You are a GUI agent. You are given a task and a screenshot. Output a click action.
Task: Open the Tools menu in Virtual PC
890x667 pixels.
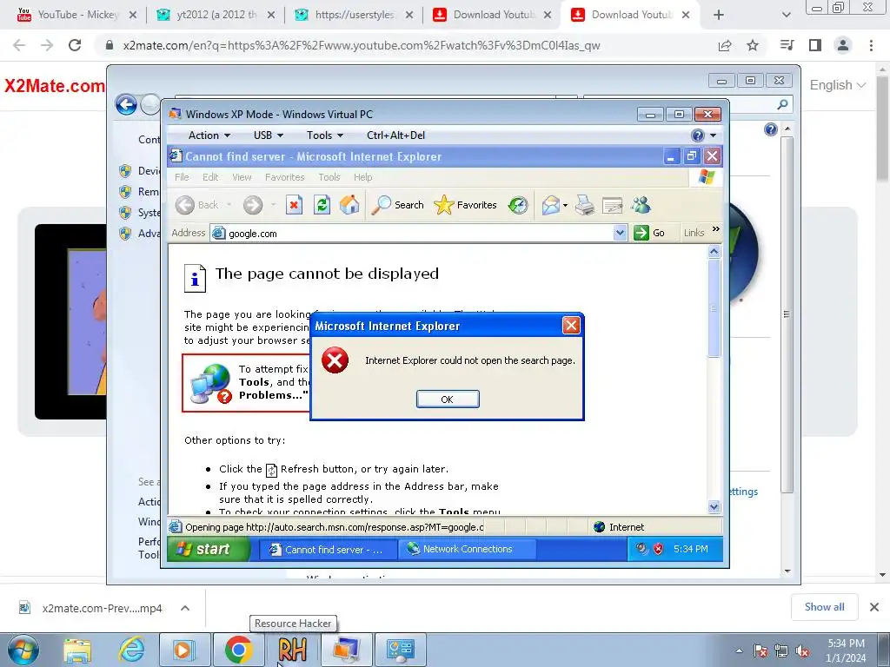tap(325, 135)
